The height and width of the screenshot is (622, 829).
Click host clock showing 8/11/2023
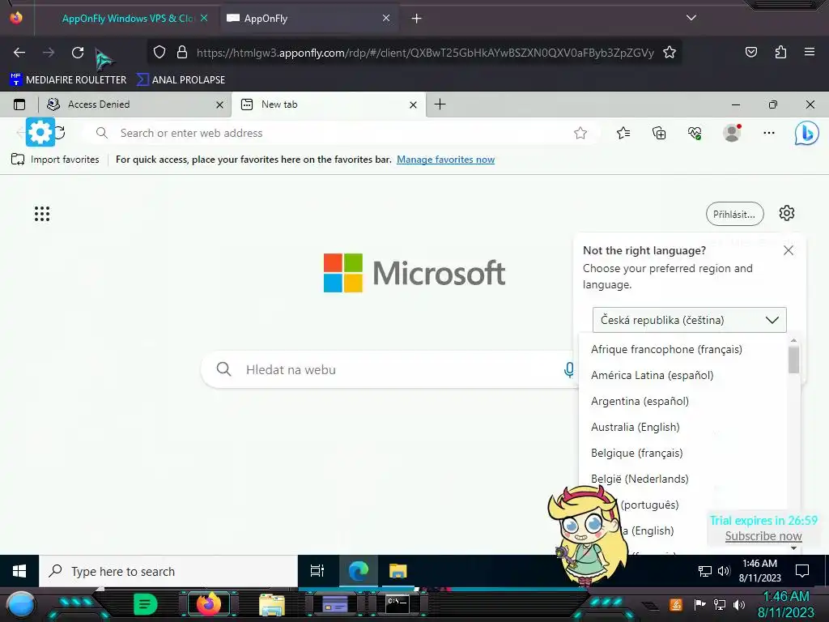pos(785,604)
